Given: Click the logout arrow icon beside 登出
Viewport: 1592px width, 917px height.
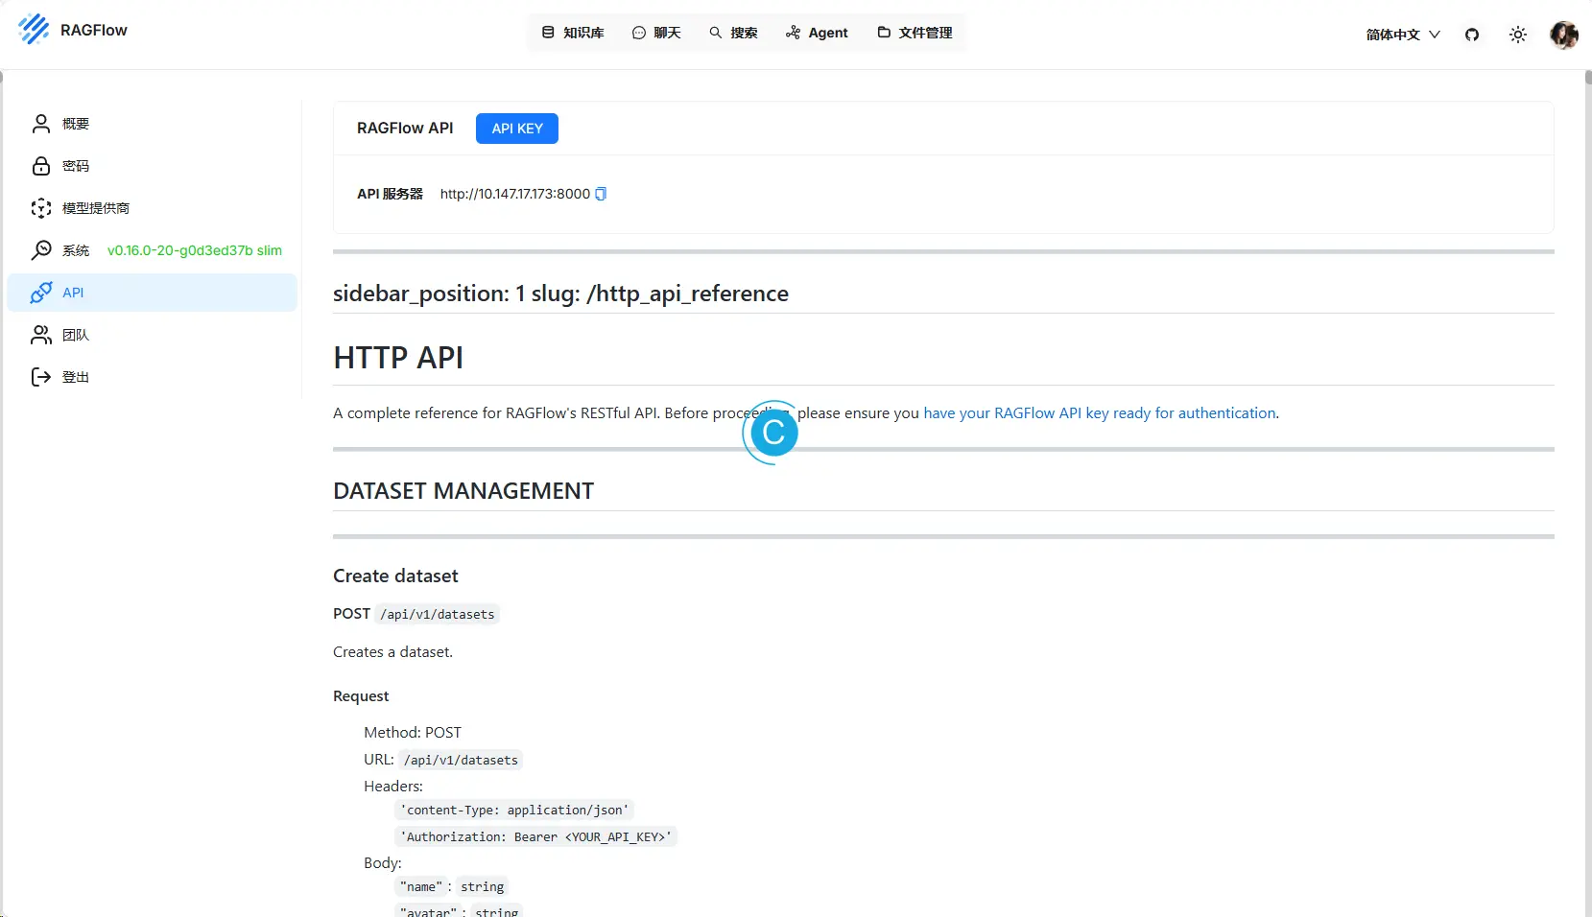Looking at the screenshot, I should 41,377.
